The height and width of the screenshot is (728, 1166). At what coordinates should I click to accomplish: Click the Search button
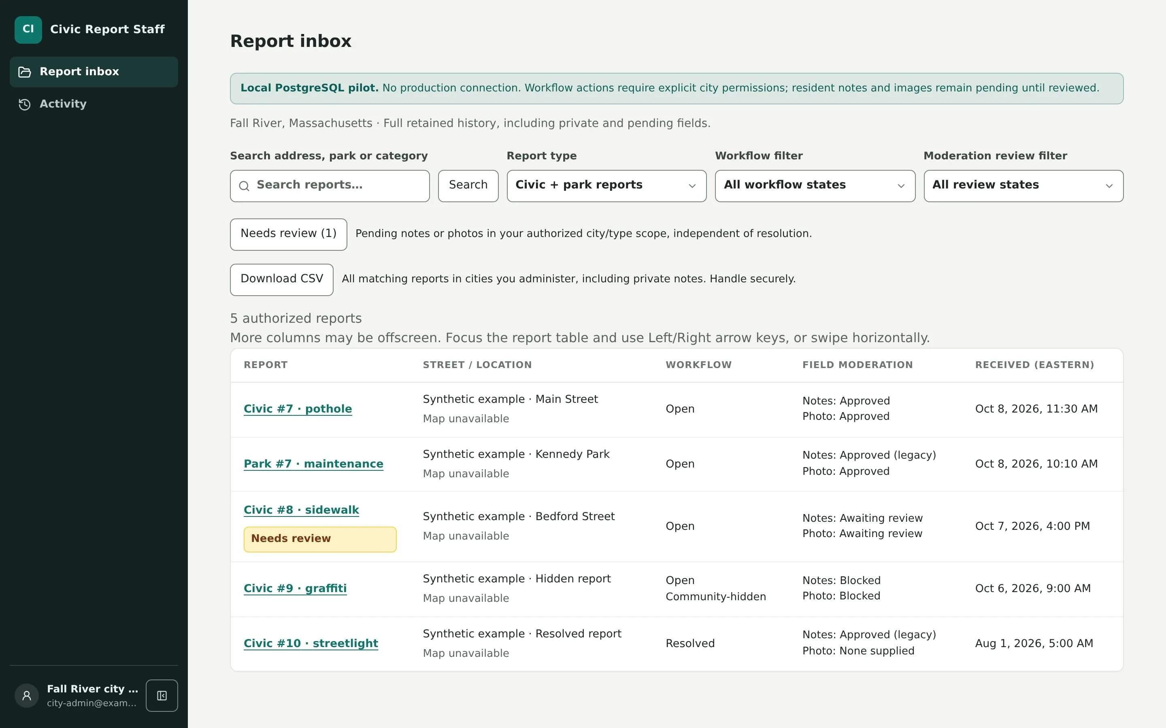468,186
